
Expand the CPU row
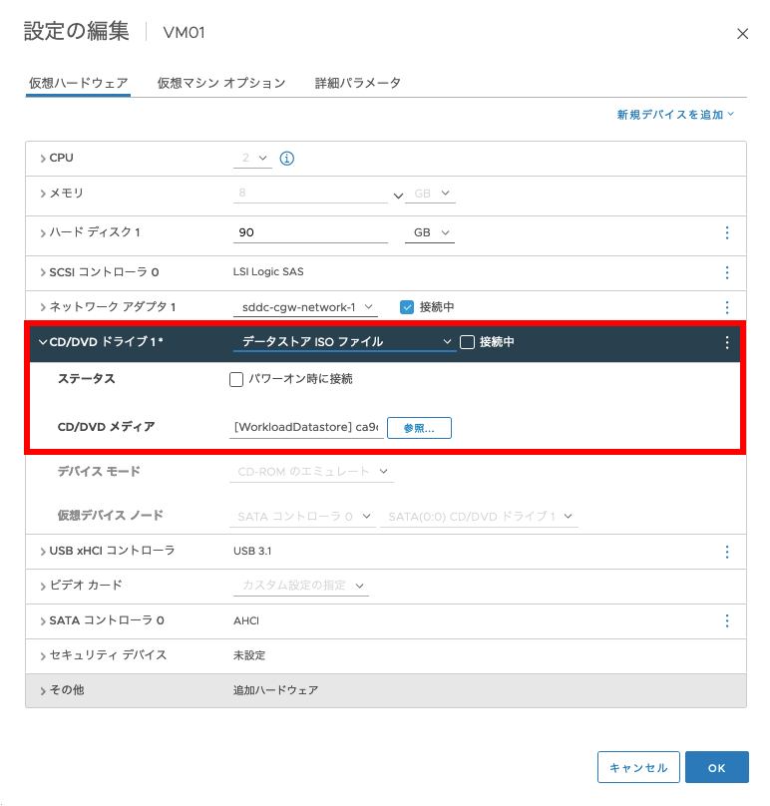click(x=43, y=159)
